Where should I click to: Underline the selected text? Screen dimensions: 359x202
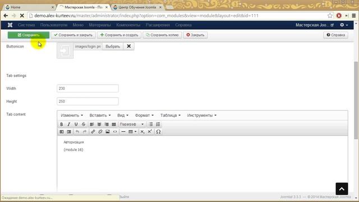76,125
